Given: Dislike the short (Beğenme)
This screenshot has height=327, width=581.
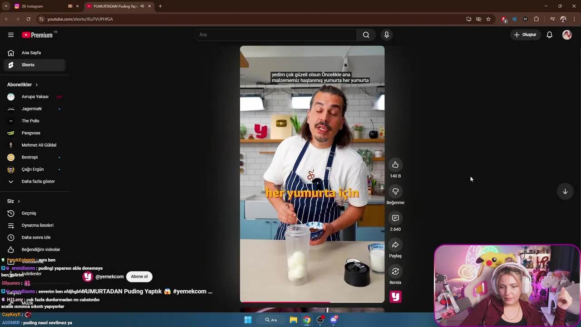Looking at the screenshot, I should pos(395,192).
